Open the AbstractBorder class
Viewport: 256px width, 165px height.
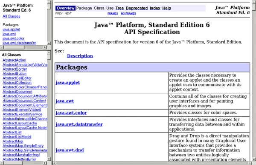coord(15,69)
